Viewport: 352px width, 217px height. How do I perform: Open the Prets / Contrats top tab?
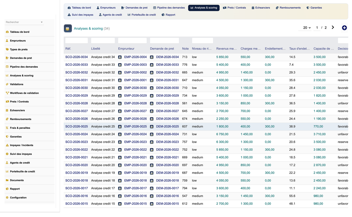coord(234,8)
